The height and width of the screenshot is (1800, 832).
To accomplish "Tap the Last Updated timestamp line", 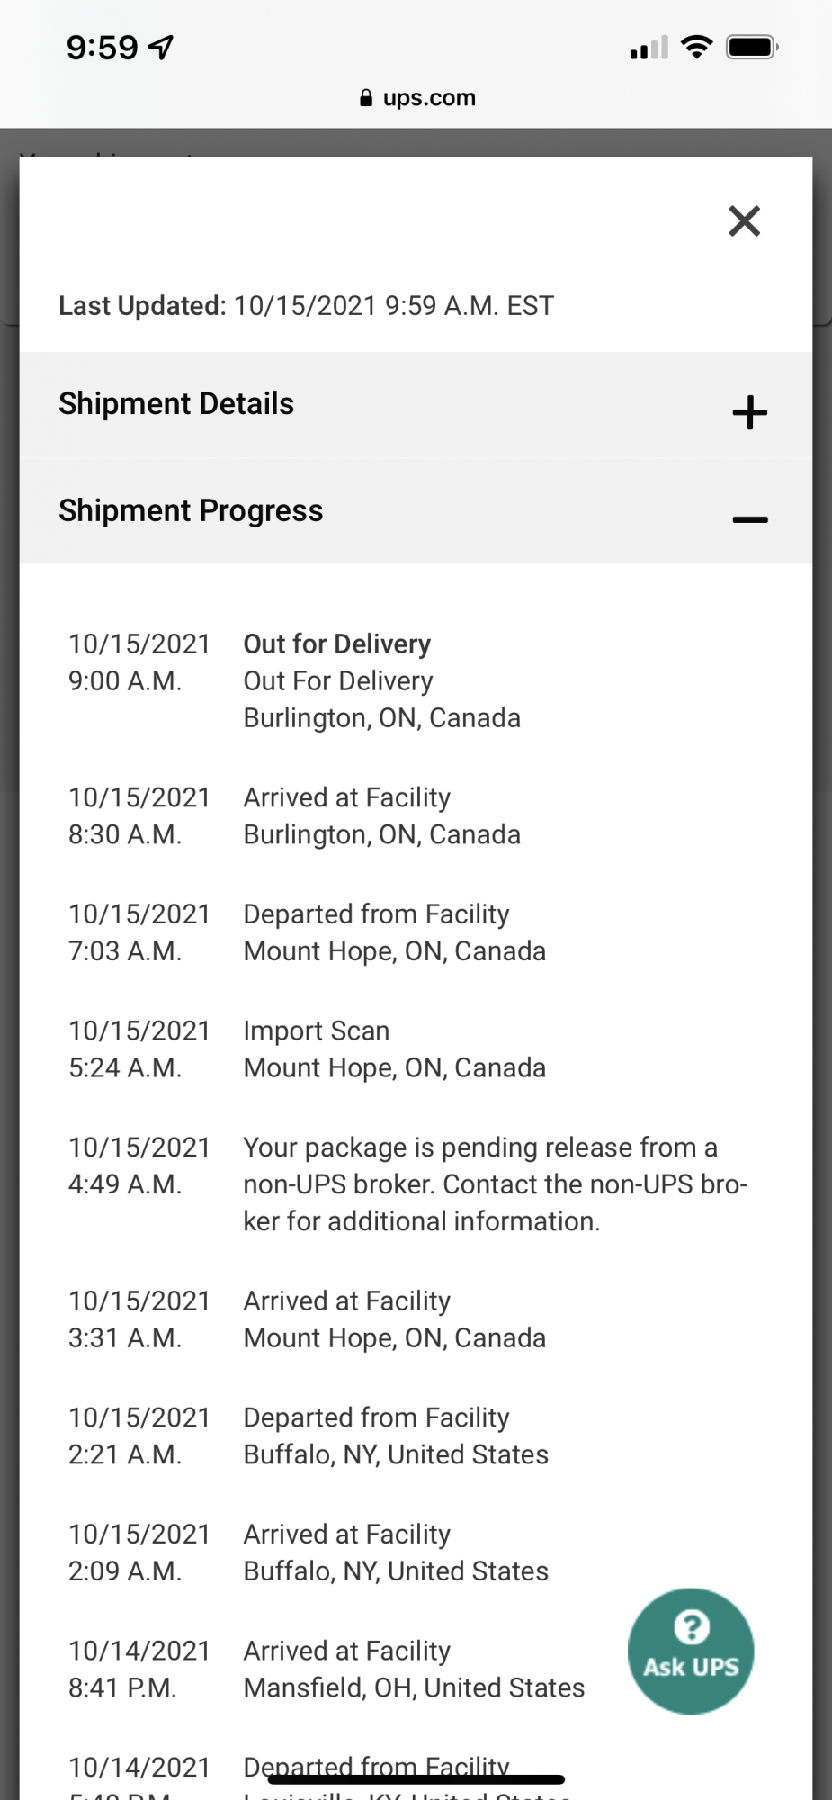I will (x=306, y=306).
